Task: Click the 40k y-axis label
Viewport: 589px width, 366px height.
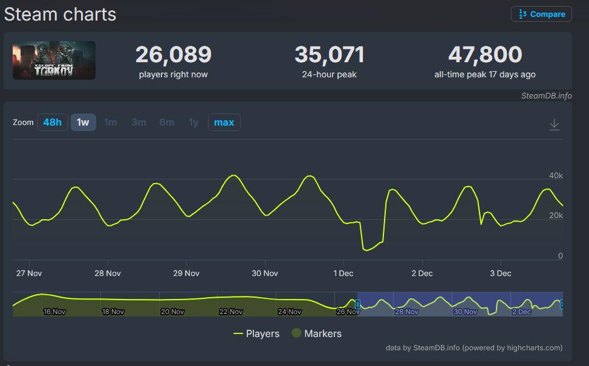Action: pos(556,176)
